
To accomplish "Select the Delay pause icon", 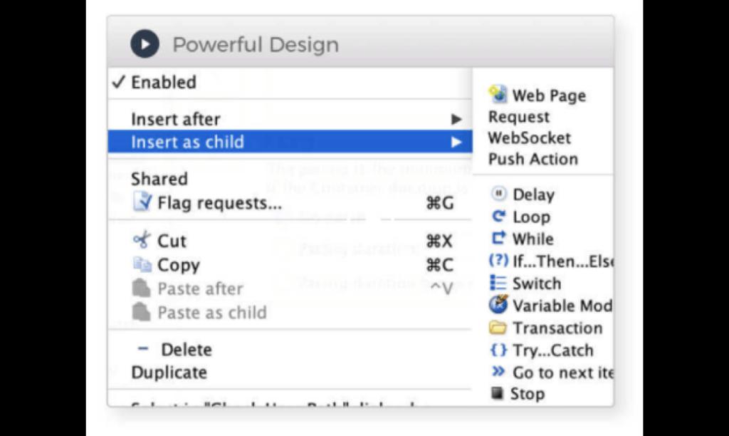I will tap(499, 194).
